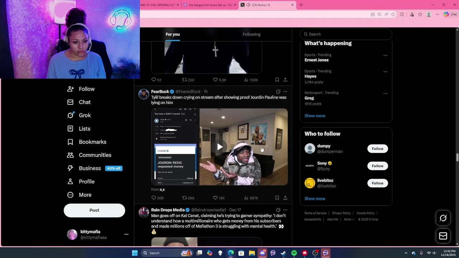Screen dimensions: 459x258
Task: Switch to the Following tab
Action: point(251,34)
